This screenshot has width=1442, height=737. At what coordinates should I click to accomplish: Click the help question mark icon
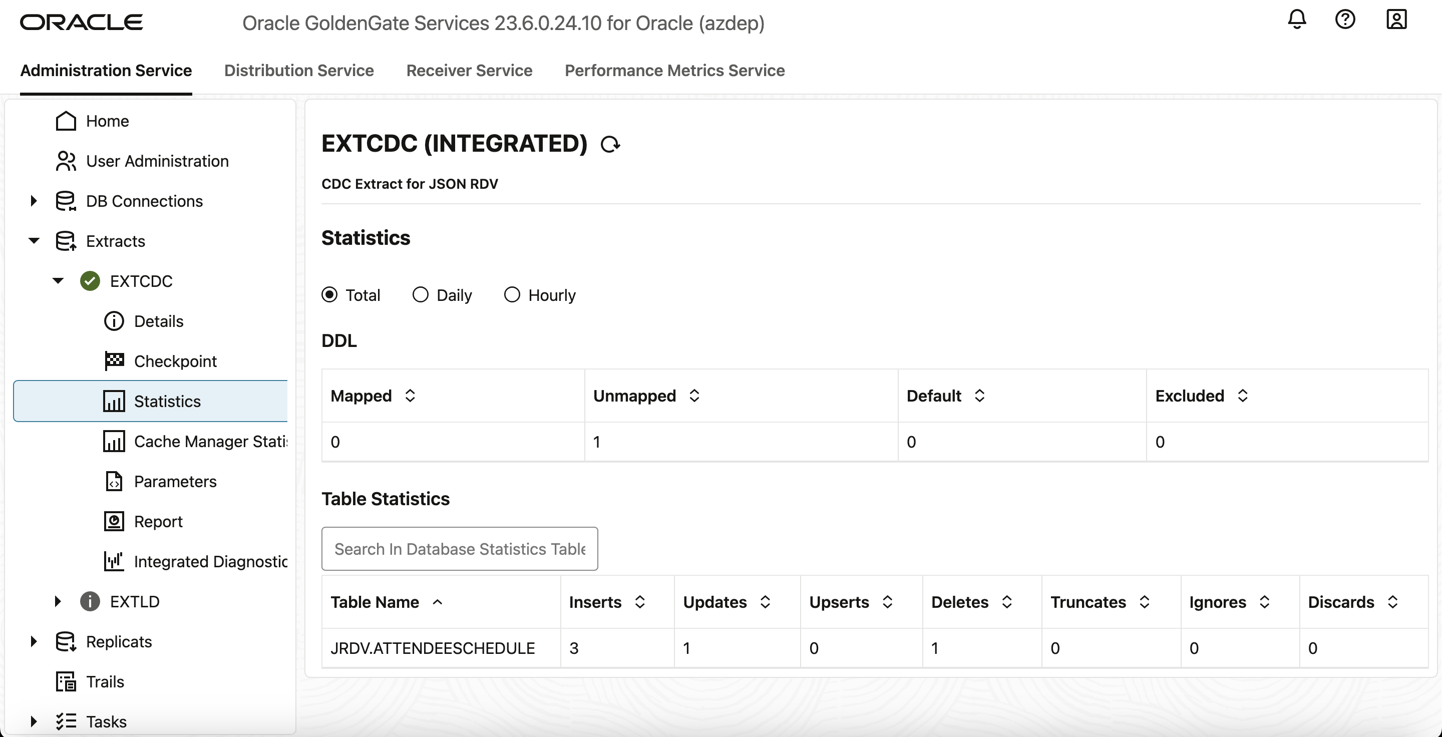[1344, 20]
